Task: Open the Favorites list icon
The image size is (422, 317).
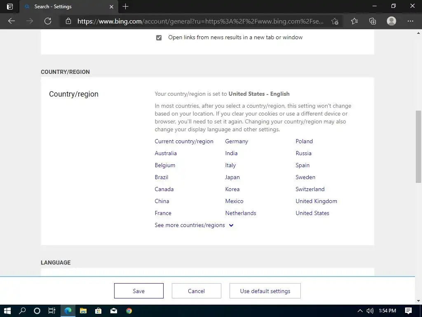Action: 354,21
